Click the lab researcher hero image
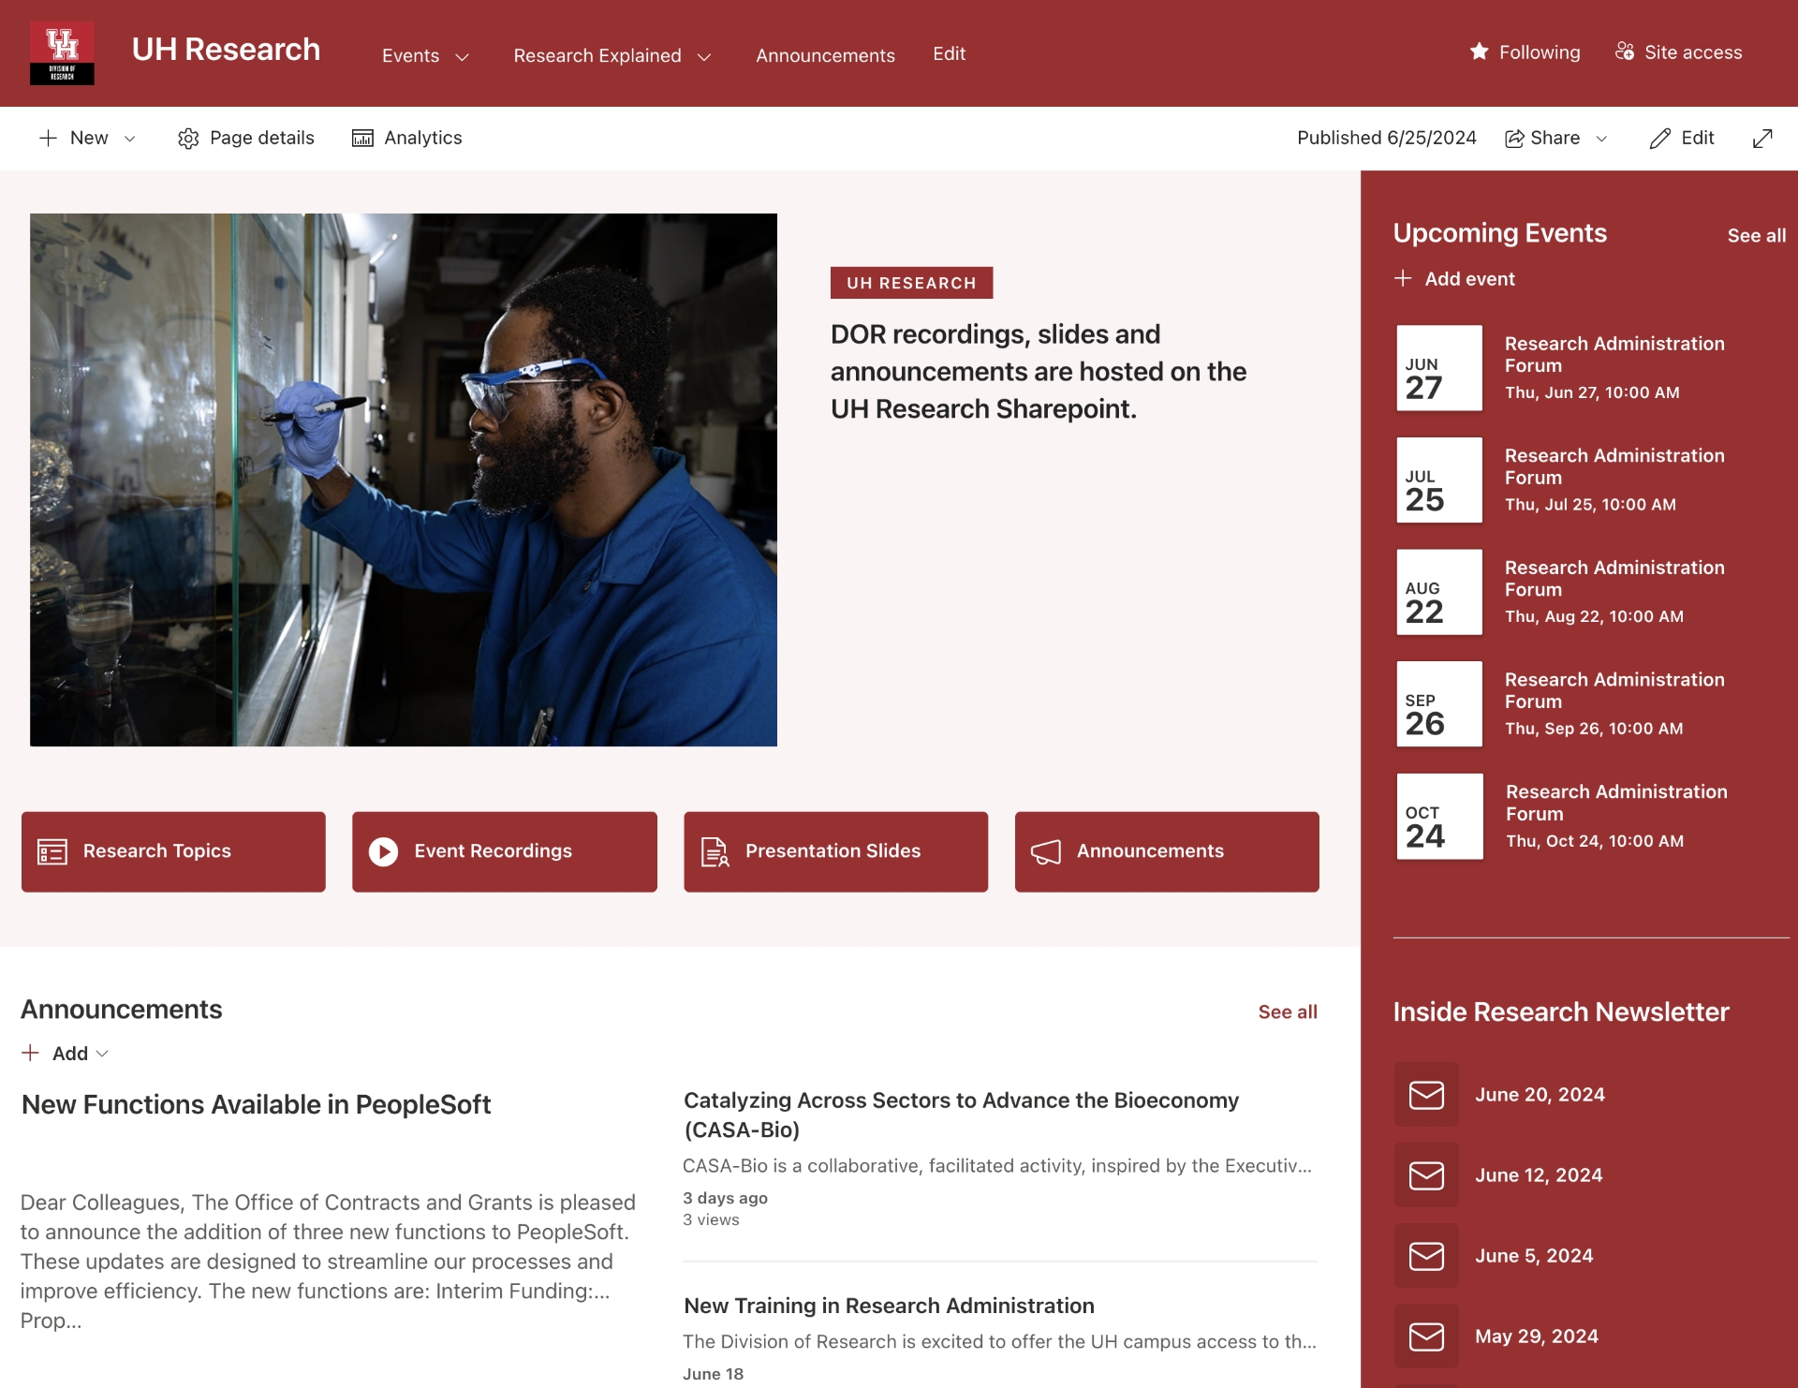This screenshot has height=1388, width=1798. pos(404,480)
